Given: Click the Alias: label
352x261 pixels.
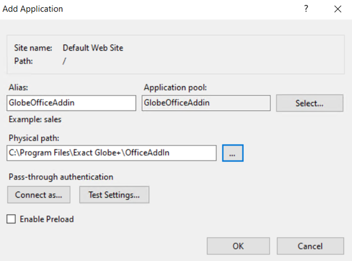Looking at the screenshot, I should (18, 88).
